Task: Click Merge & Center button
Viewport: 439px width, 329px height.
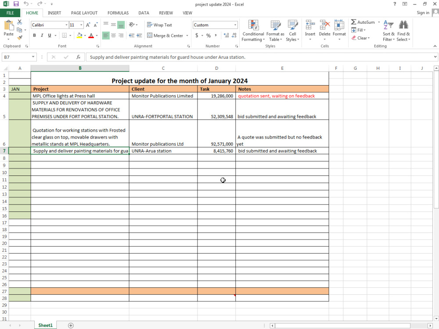Action: [x=165, y=36]
